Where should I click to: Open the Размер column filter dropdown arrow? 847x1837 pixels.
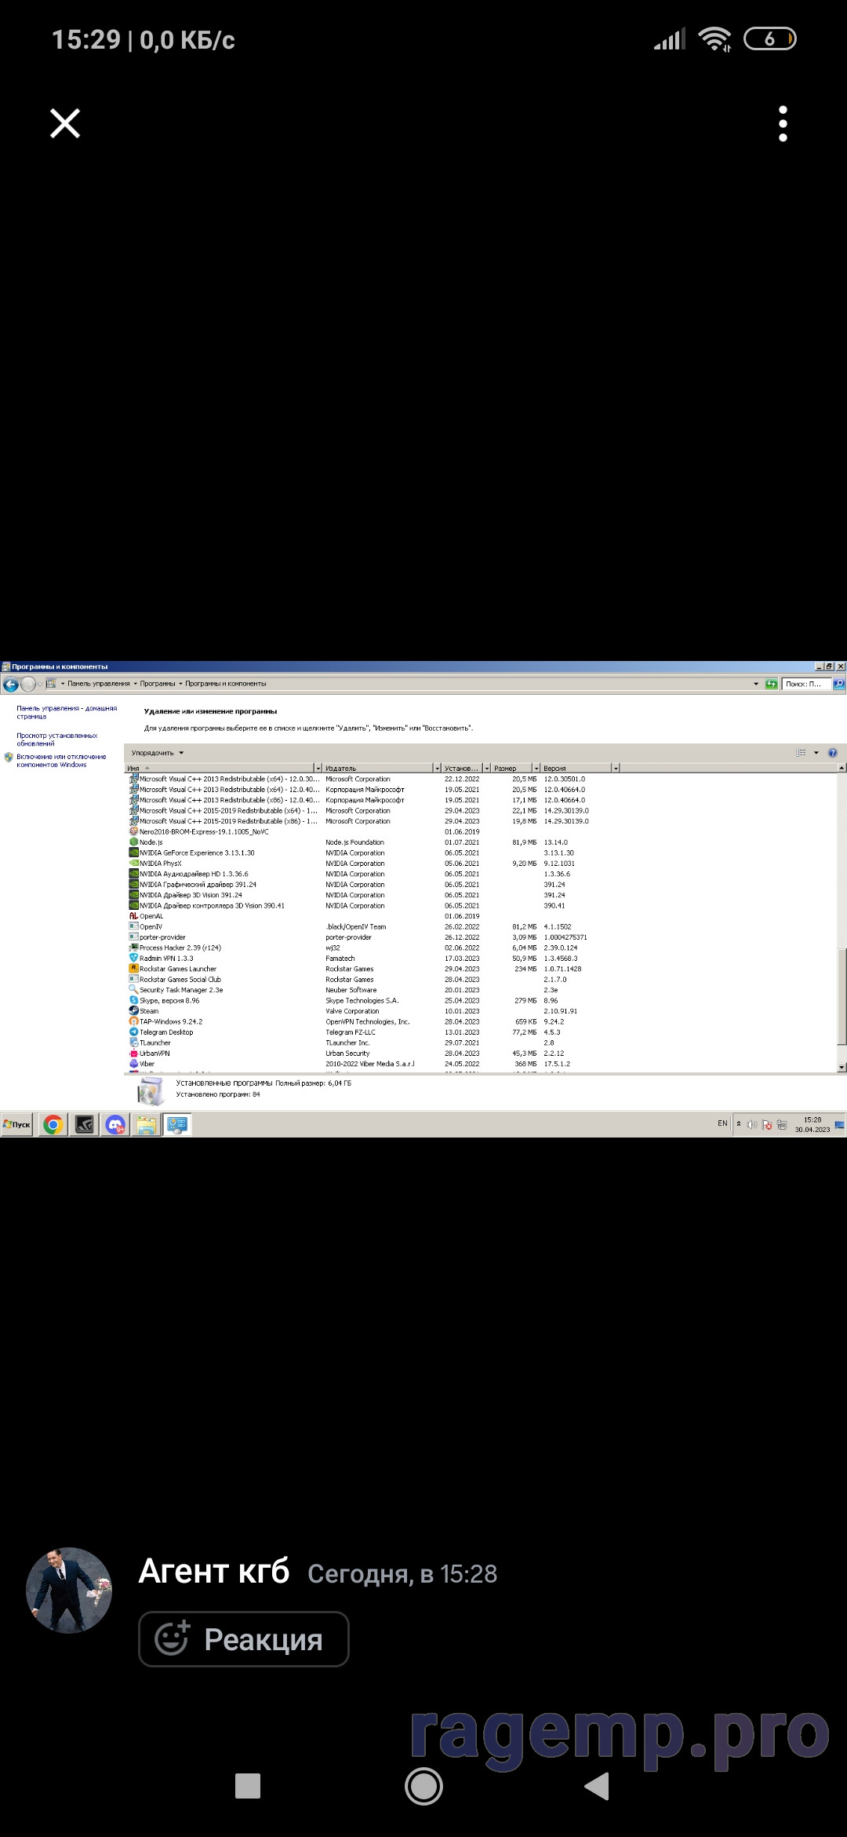point(536,768)
